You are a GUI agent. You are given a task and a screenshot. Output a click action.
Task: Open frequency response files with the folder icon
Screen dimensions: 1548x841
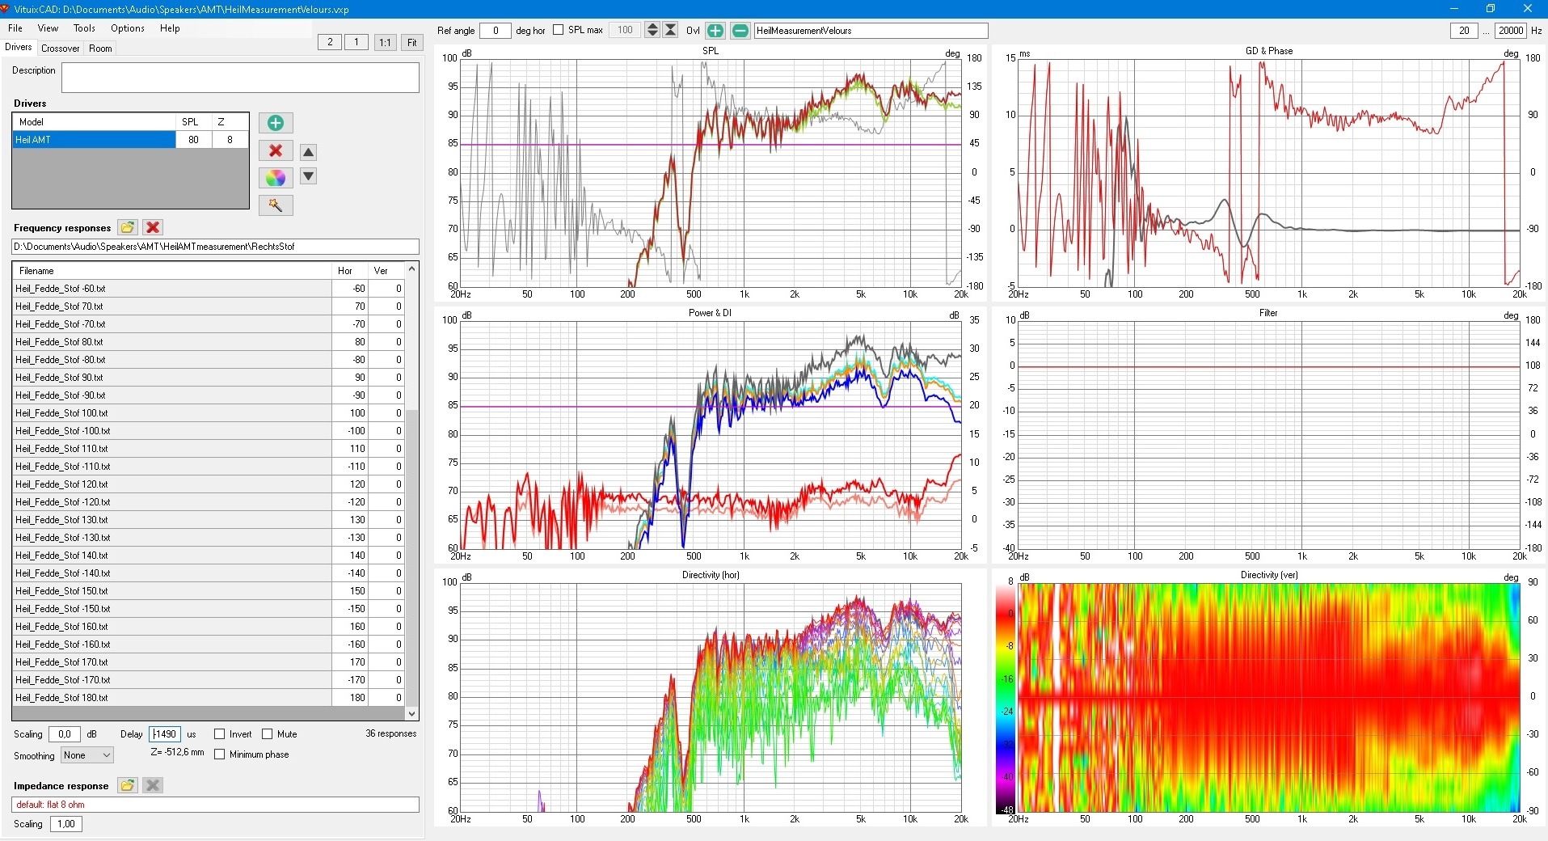[x=128, y=227]
